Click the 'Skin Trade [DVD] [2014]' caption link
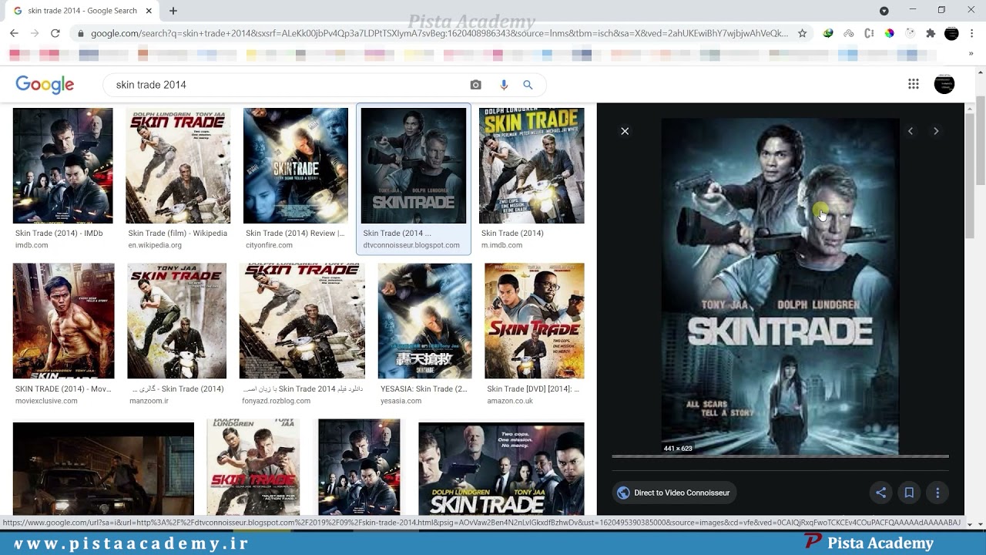Image resolution: width=986 pixels, height=555 pixels. pyautogui.click(x=533, y=389)
